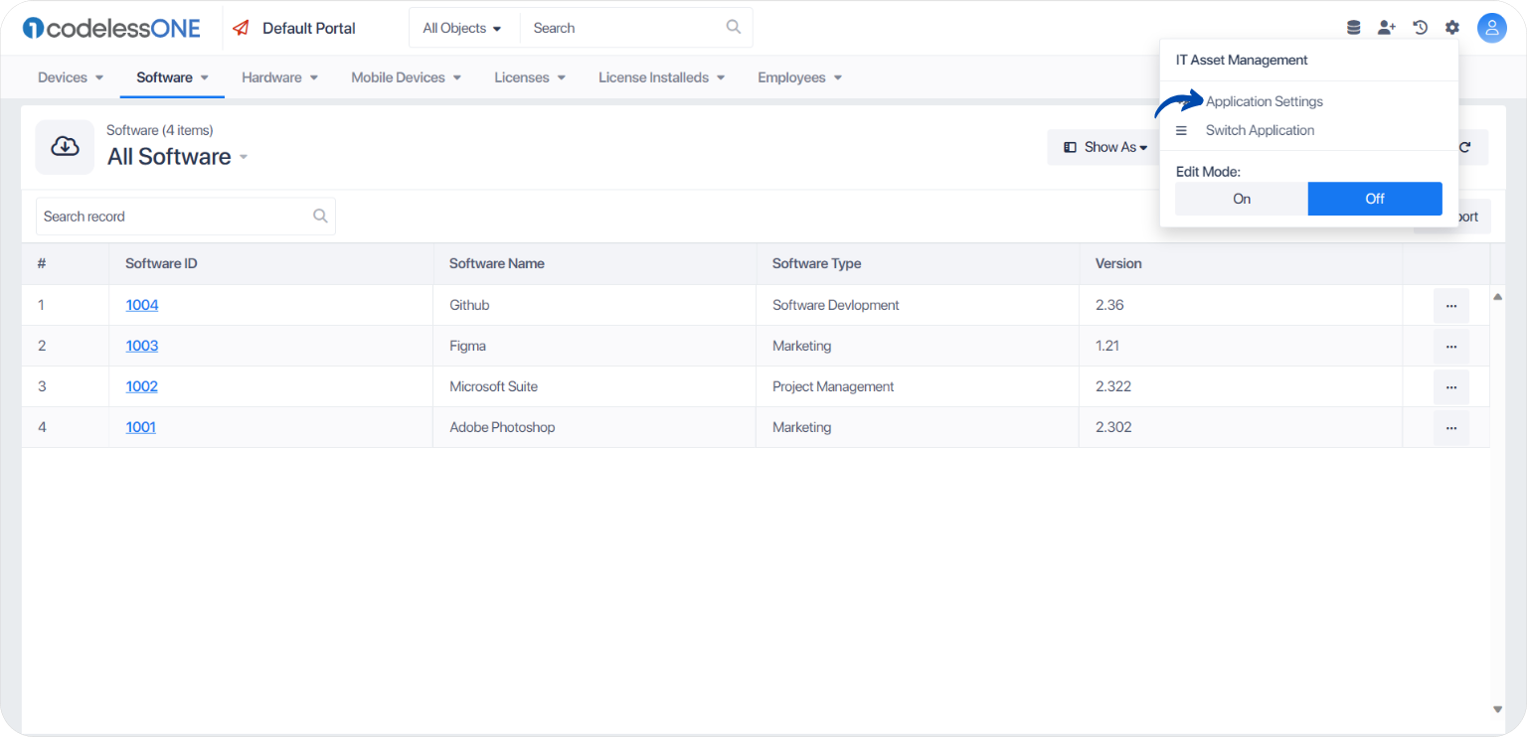Set Edit Mode to Off
The height and width of the screenshot is (737, 1527).
click(1375, 199)
